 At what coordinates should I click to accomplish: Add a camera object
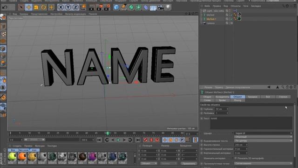pos(161,7)
